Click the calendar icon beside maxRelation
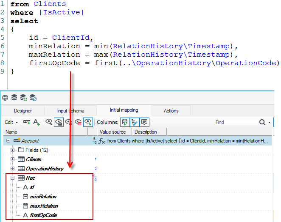Image resolution: width=281 pixels, height=222 pixels. (25, 206)
